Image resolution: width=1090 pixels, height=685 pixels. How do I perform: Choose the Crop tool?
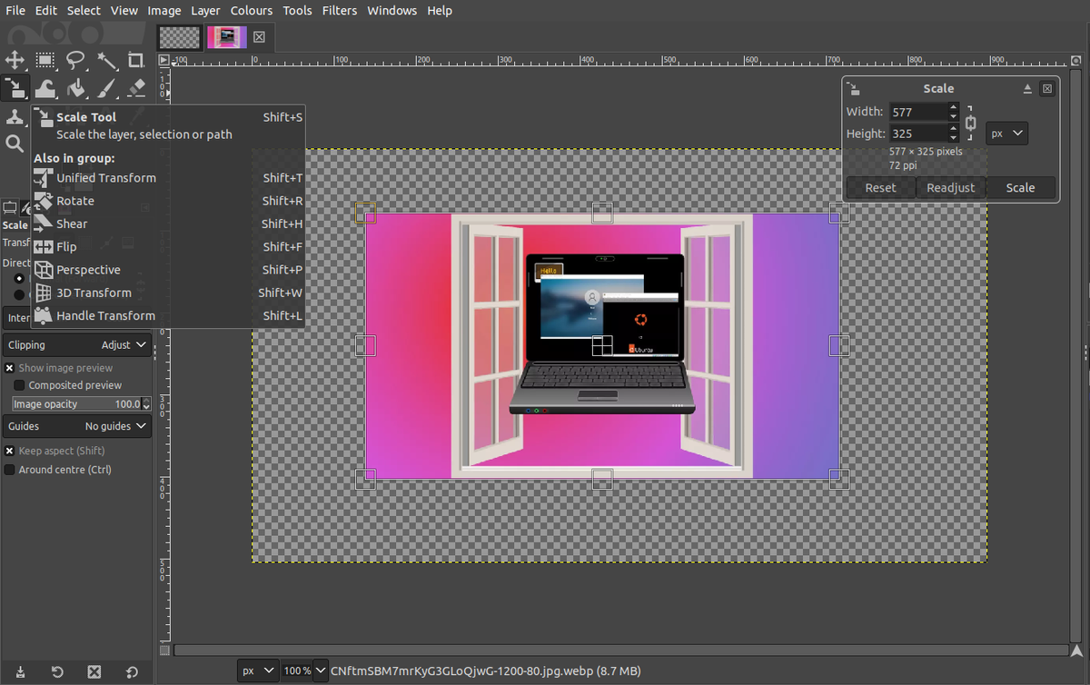136,60
